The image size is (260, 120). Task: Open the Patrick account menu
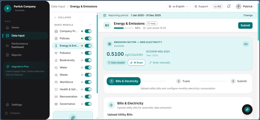tap(244, 6)
